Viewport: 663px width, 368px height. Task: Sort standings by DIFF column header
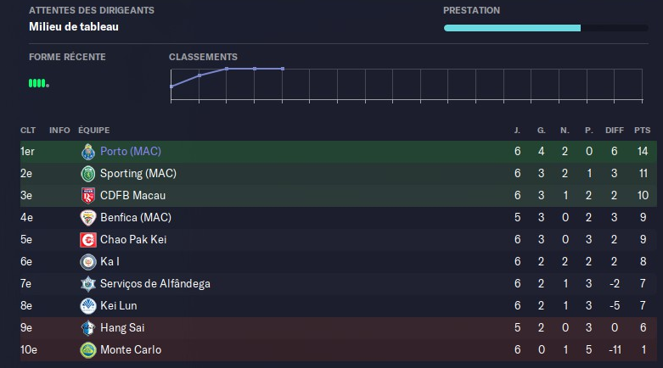615,131
